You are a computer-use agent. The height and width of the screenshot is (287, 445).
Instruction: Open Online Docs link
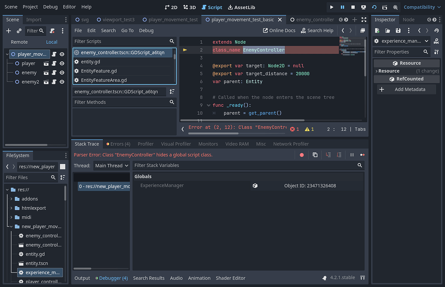[279, 30]
